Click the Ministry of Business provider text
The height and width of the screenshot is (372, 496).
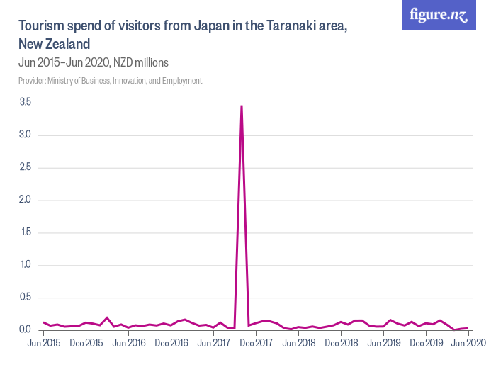click(111, 81)
